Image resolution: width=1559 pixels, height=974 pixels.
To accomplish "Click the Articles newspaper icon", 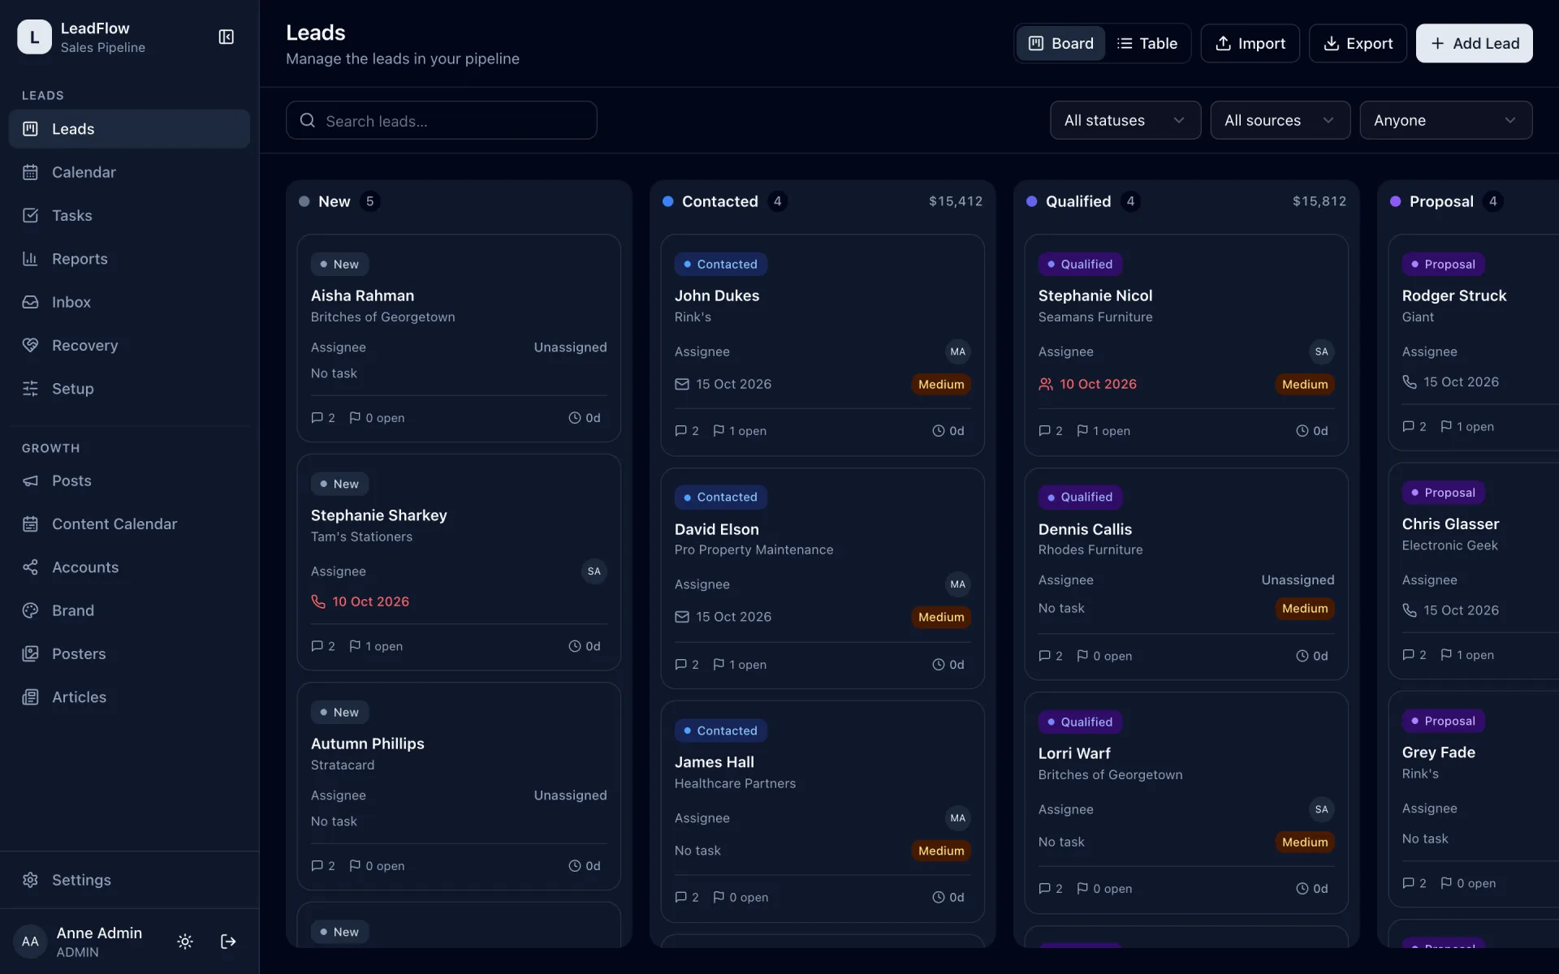I will pos(31,697).
